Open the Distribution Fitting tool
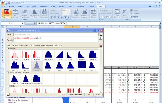162x103 pixels. [35, 14]
